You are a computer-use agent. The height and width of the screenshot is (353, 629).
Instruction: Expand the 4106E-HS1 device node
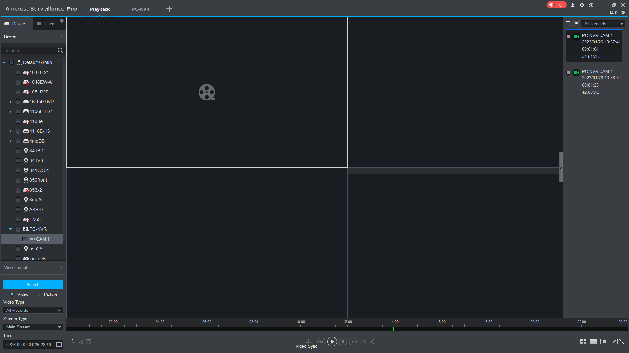[x=10, y=112]
